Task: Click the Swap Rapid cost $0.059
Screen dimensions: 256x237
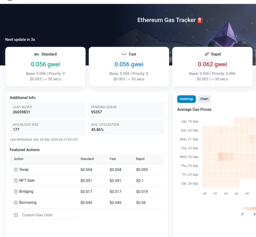Action: pyautogui.click(x=142, y=170)
